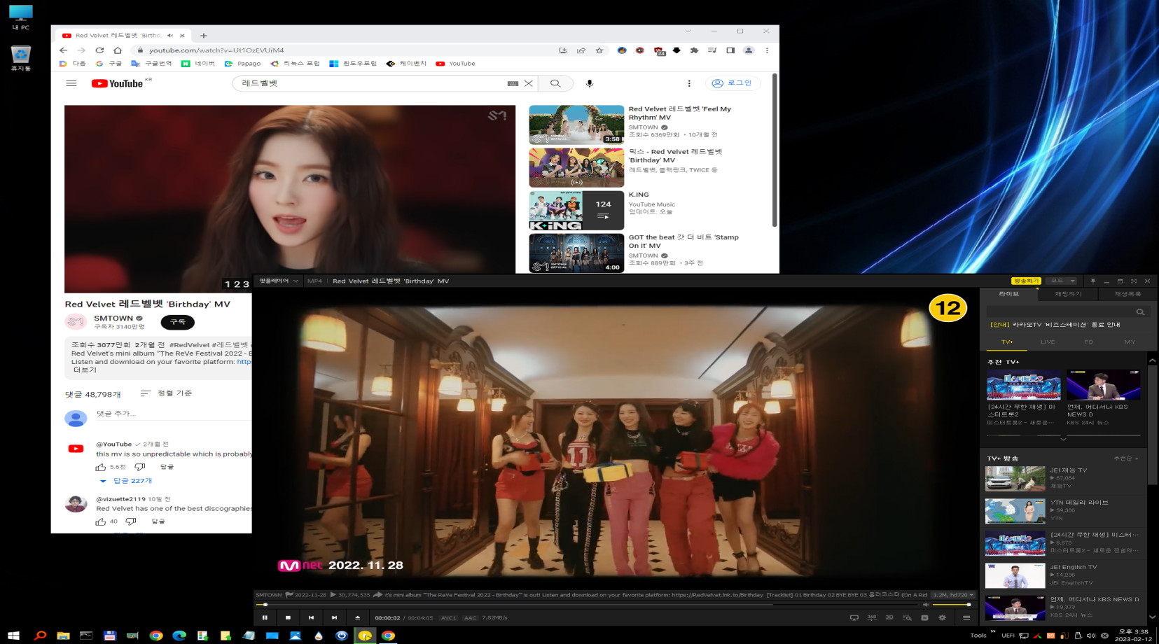This screenshot has width=1159, height=644.
Task: Click the PotPlayer screen cast icon
Action: point(854,617)
